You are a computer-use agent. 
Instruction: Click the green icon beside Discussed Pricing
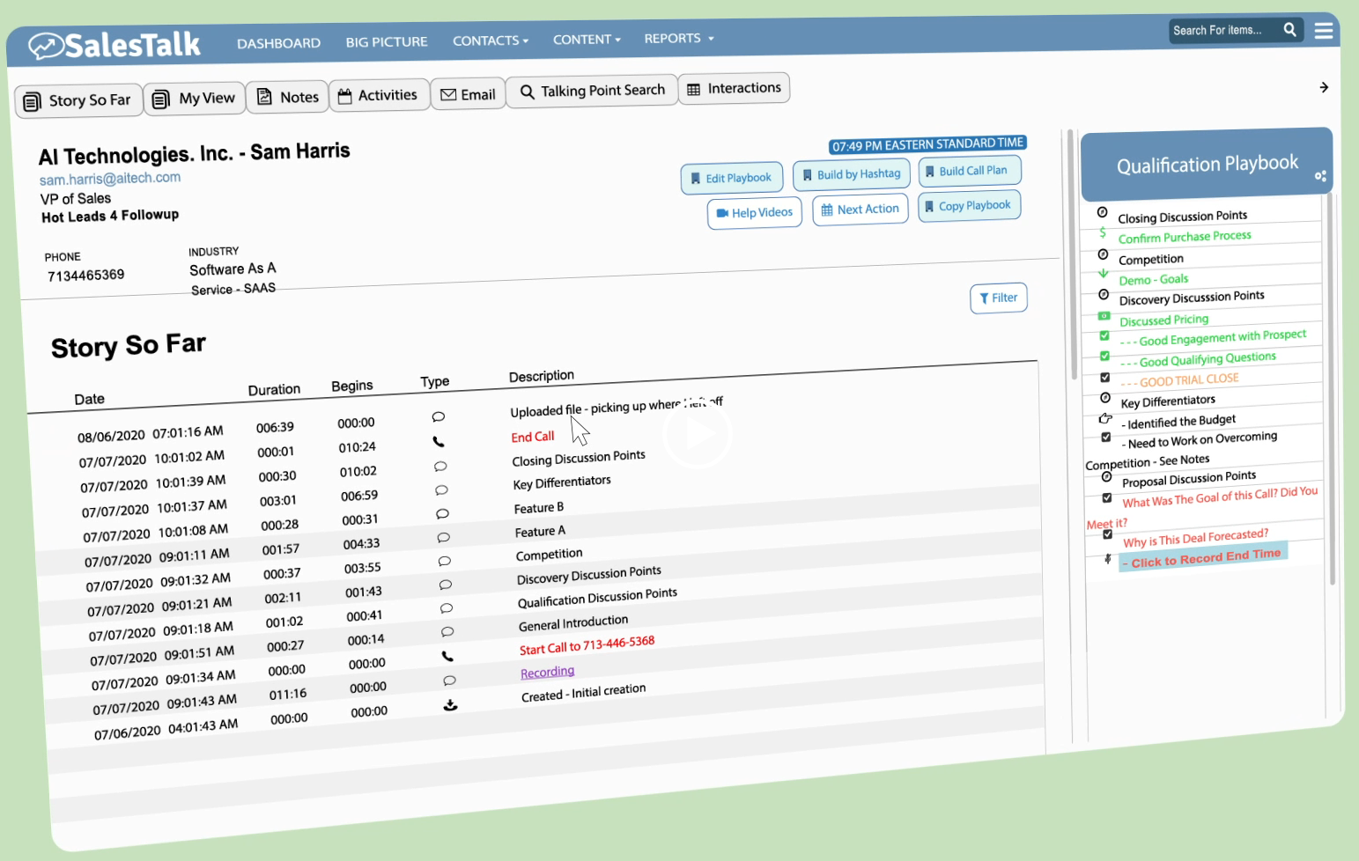1104,315
